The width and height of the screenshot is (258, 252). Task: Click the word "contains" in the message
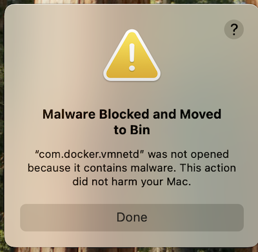pyautogui.click(x=106, y=168)
